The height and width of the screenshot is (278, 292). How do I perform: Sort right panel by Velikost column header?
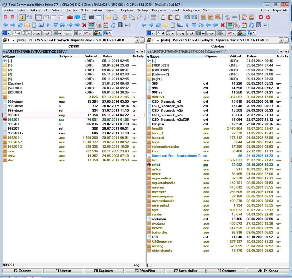(235, 56)
